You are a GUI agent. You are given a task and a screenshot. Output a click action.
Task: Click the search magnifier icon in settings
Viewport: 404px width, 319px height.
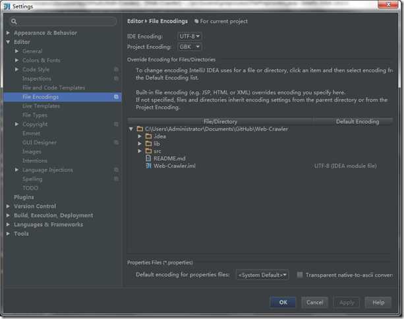pyautogui.click(x=14, y=22)
